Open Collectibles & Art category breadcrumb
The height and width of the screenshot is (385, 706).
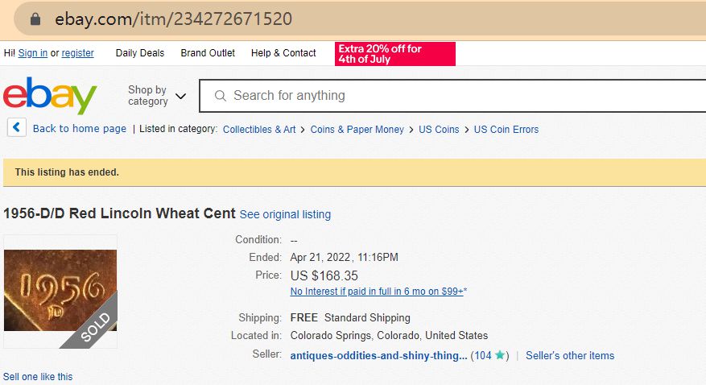[259, 129]
